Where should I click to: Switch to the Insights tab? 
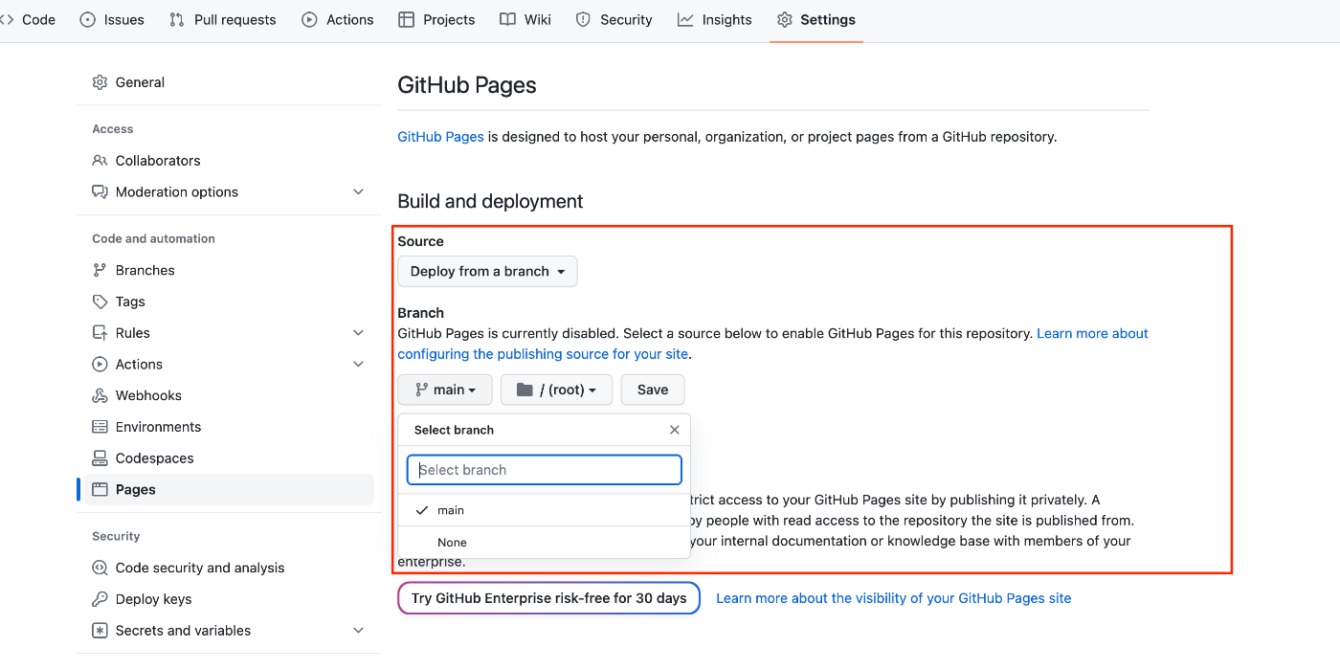[715, 19]
